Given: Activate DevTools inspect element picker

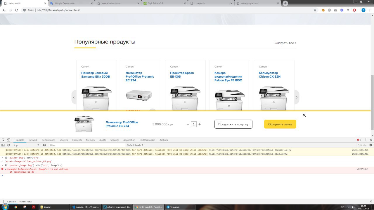Looking at the screenshot, I should click(x=3, y=140).
